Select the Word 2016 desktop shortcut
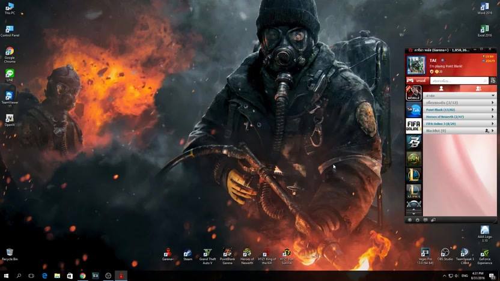 [485, 8]
